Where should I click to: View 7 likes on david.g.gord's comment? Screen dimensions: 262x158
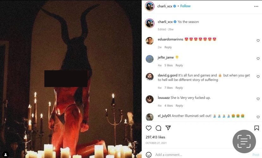168,88
